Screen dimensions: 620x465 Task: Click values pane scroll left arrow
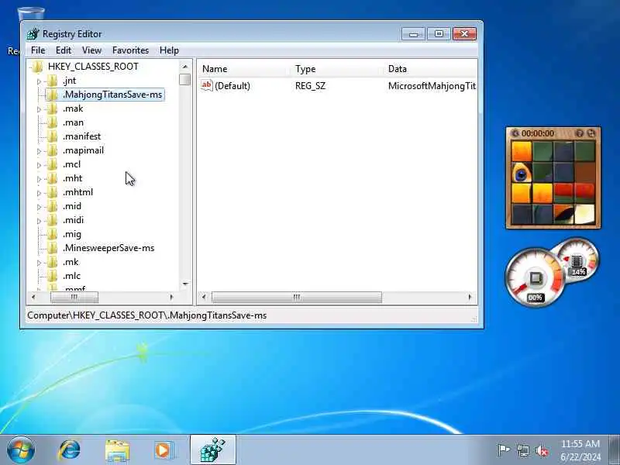(204, 297)
